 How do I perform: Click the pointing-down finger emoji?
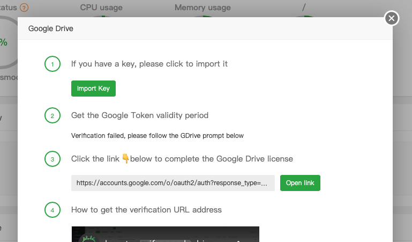click(x=125, y=159)
